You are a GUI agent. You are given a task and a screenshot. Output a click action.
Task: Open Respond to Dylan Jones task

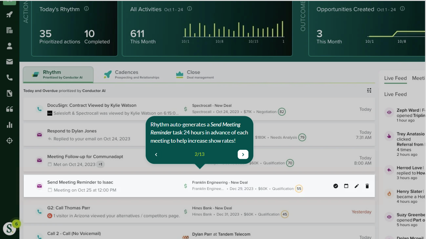tap(72, 131)
